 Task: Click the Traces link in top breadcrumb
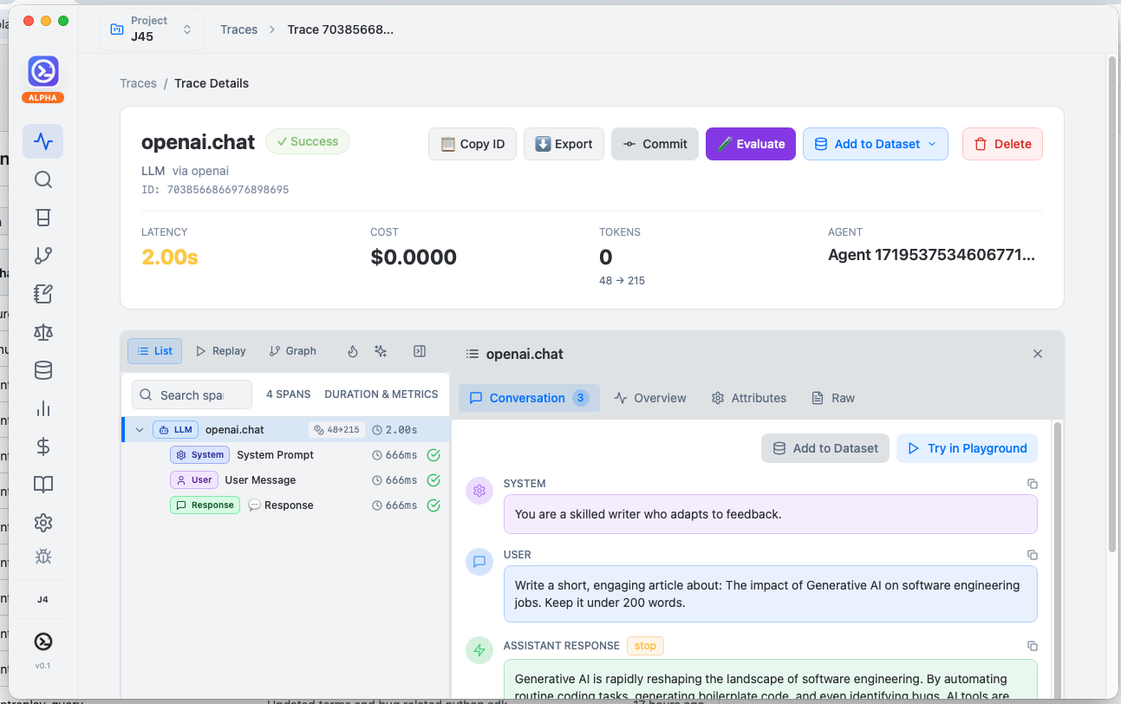coord(238,29)
